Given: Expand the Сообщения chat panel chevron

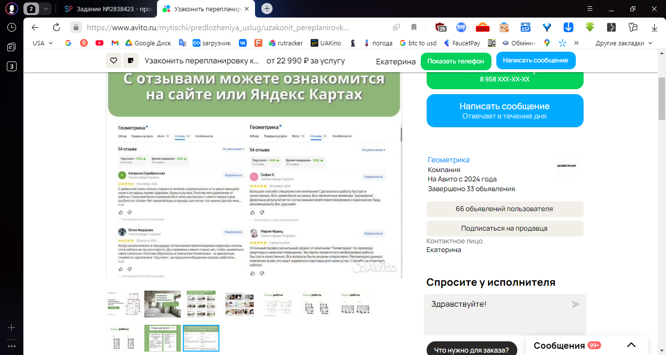Looking at the screenshot, I should coord(631,345).
